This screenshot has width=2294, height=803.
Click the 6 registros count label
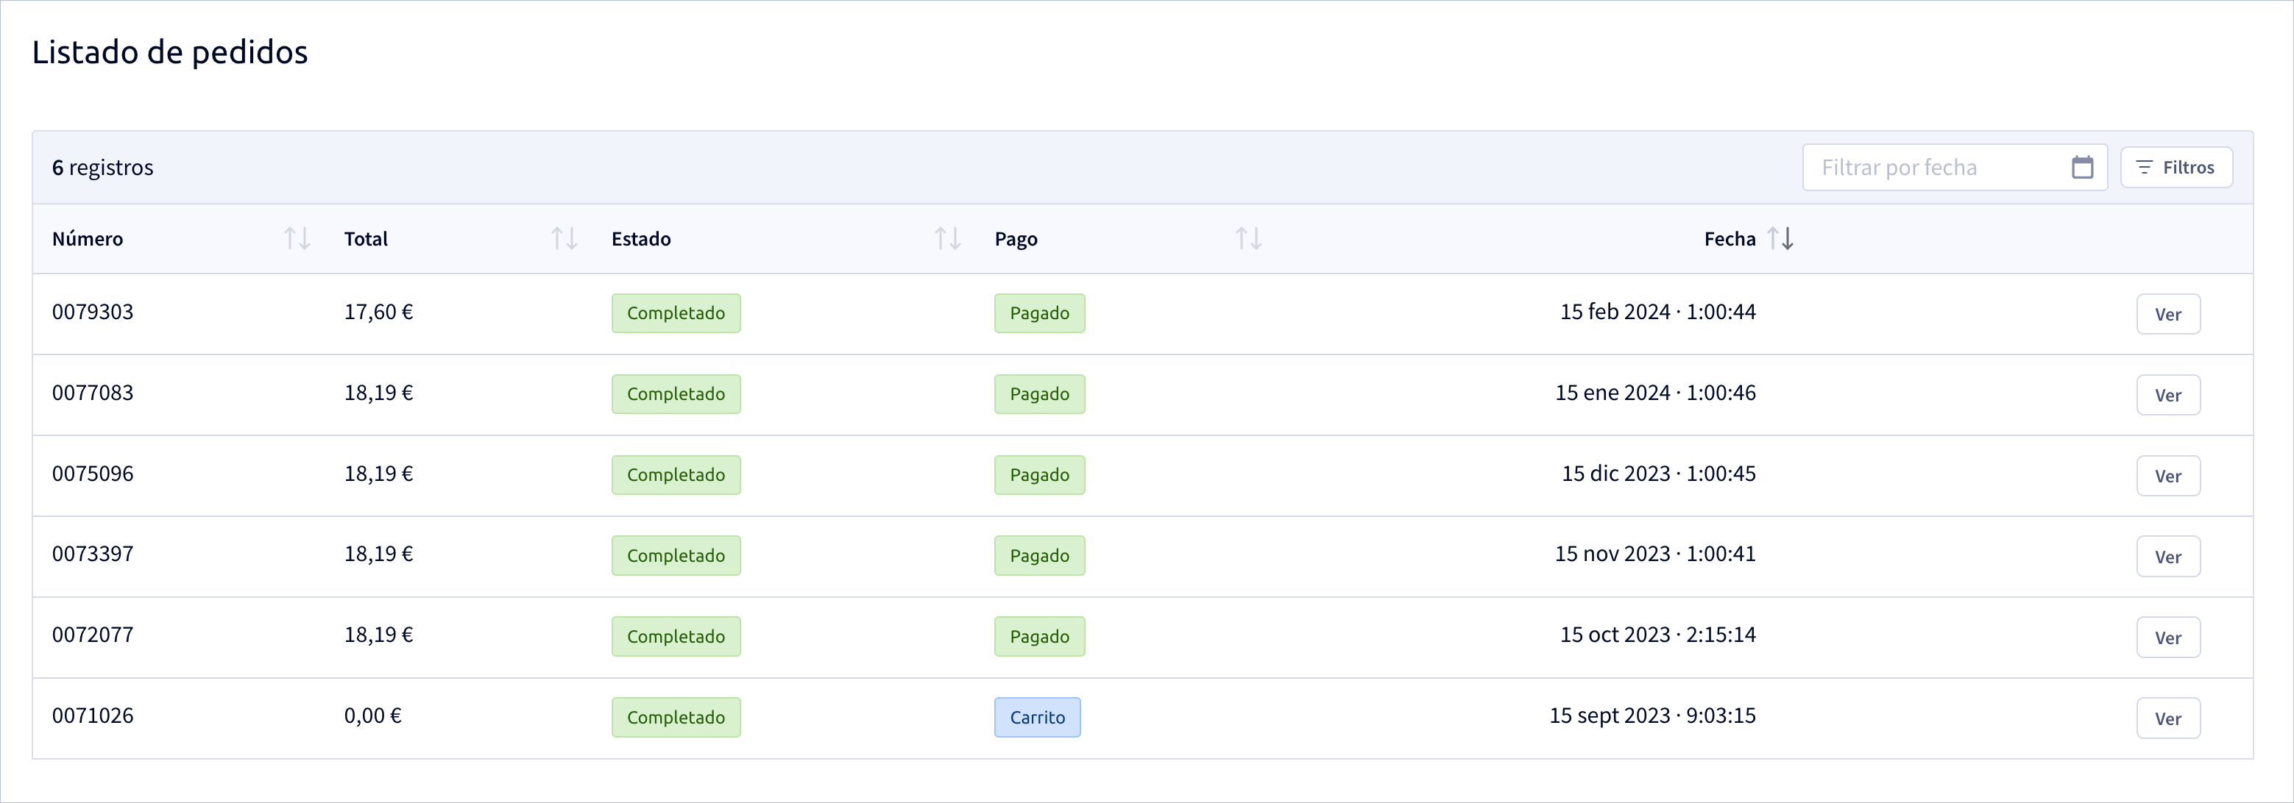(x=102, y=168)
